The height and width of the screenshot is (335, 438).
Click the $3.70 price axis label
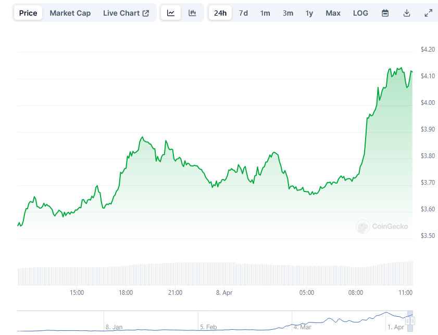pos(428,183)
